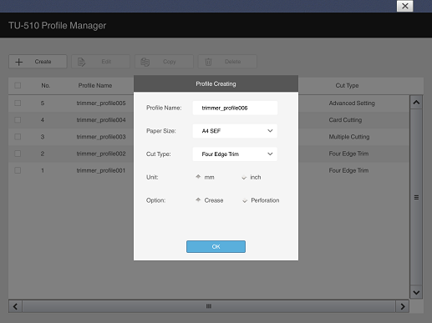Viewport: 432px width, 323px height.
Task: Select the inch unit radio button
Action: click(x=244, y=177)
